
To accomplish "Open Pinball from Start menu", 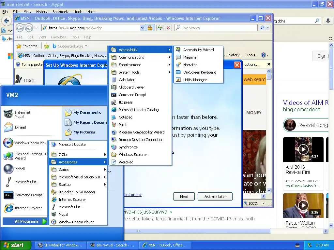I will pos(20,169).
